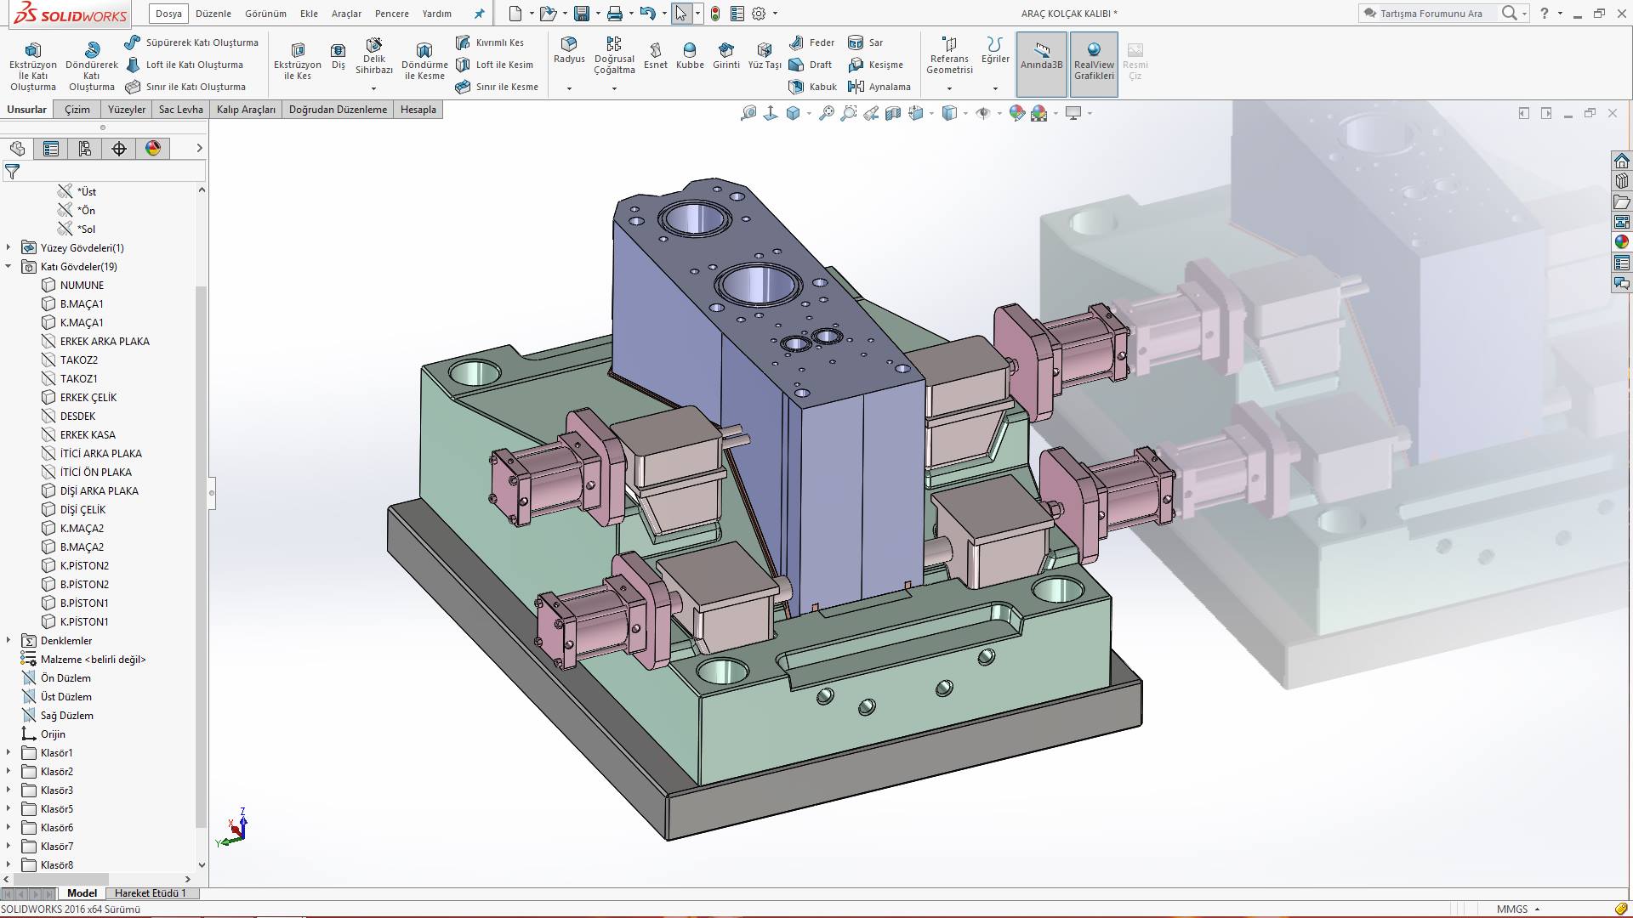Switch to Hareket Etüdü 1 tab
1633x918 pixels.
click(x=151, y=893)
